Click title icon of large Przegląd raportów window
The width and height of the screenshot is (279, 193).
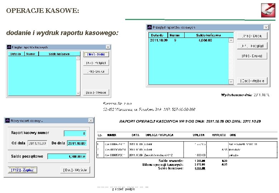(149, 28)
